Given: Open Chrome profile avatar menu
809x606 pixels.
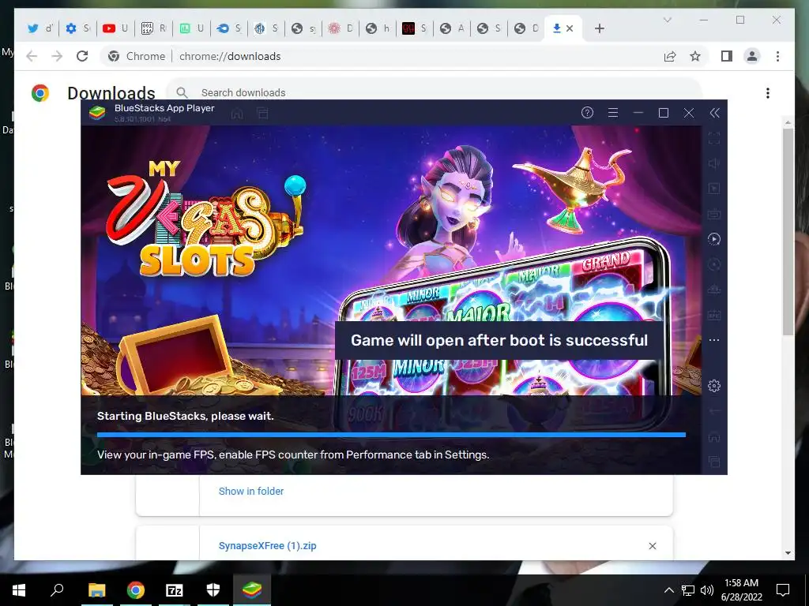Looking at the screenshot, I should click(752, 56).
